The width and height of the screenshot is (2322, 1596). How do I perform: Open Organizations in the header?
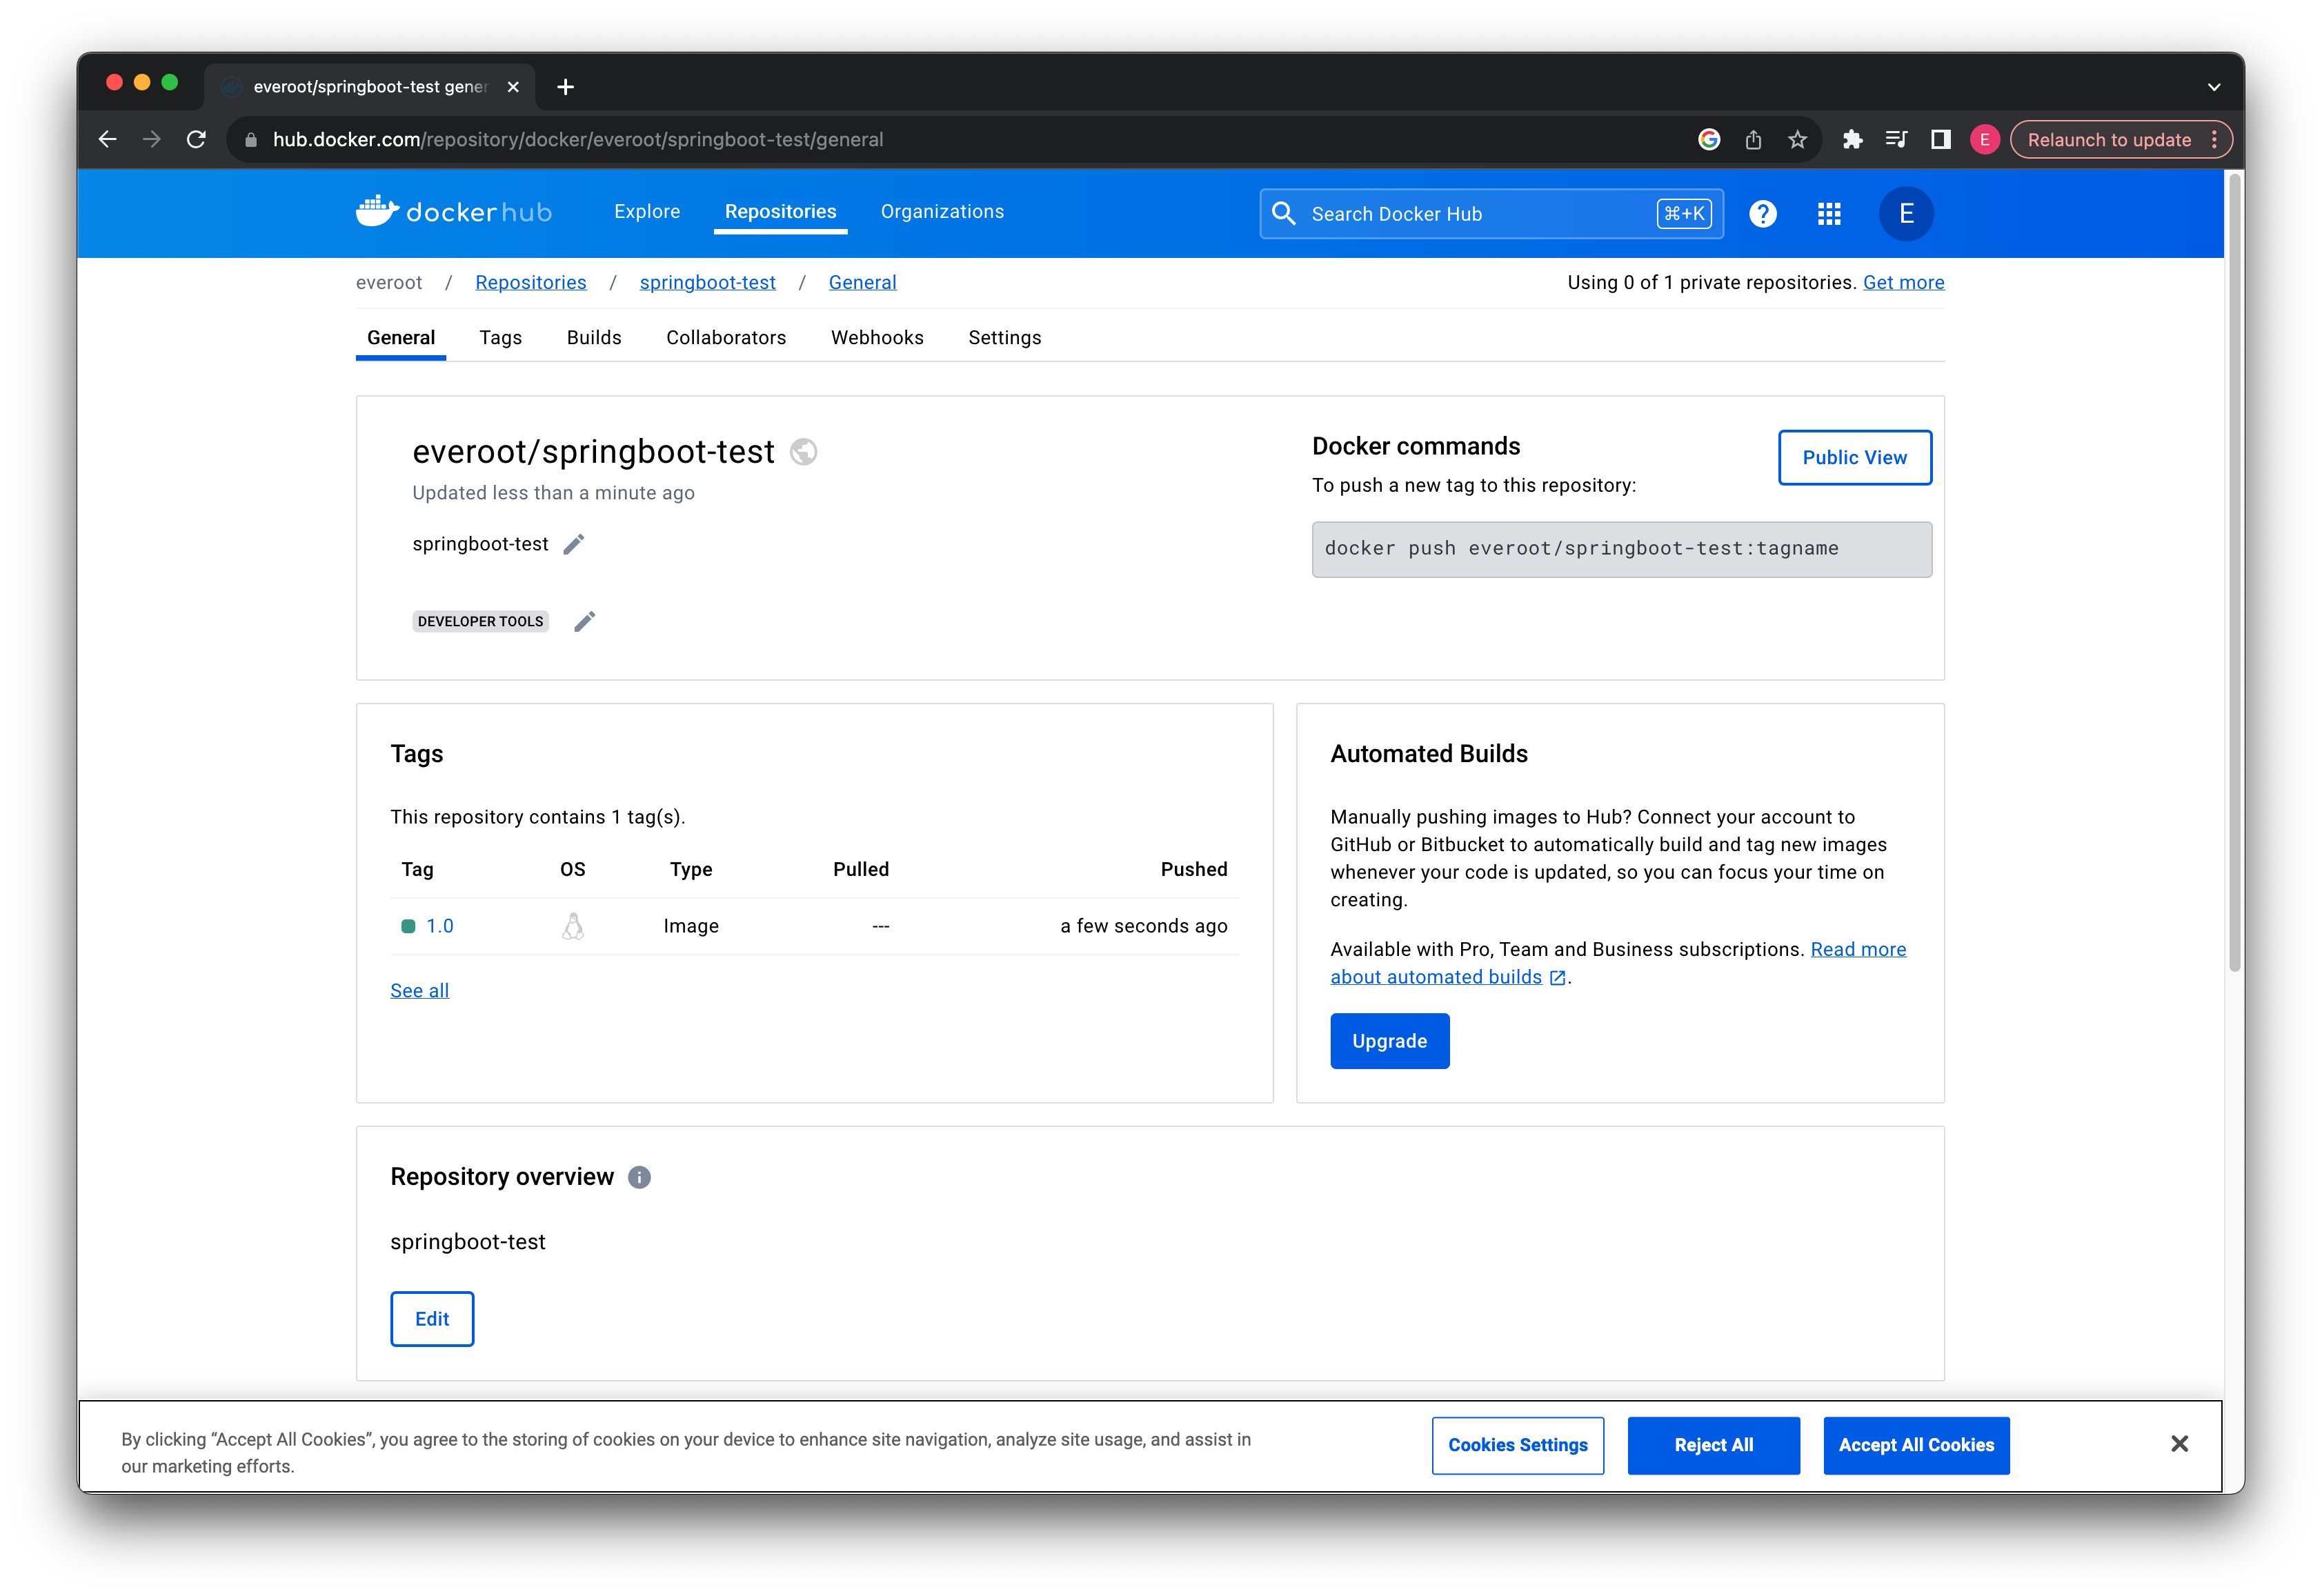click(942, 212)
